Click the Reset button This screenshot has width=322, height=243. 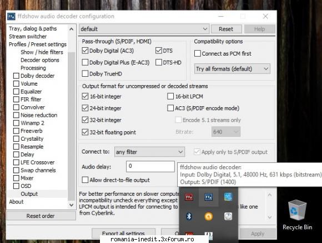point(226,29)
